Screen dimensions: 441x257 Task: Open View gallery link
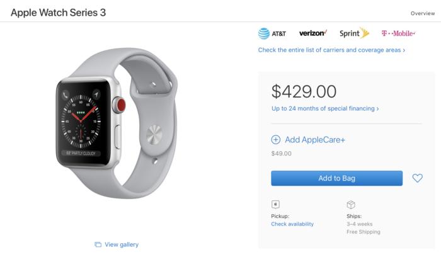122,244
